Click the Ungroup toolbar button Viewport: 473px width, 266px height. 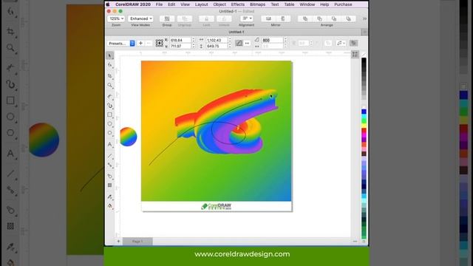pyautogui.click(x=185, y=18)
